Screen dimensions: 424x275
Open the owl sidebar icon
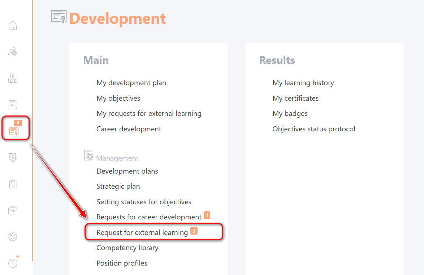13,157
